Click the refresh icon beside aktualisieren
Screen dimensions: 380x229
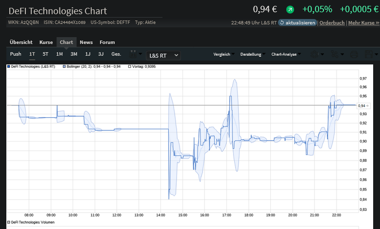(x=282, y=23)
